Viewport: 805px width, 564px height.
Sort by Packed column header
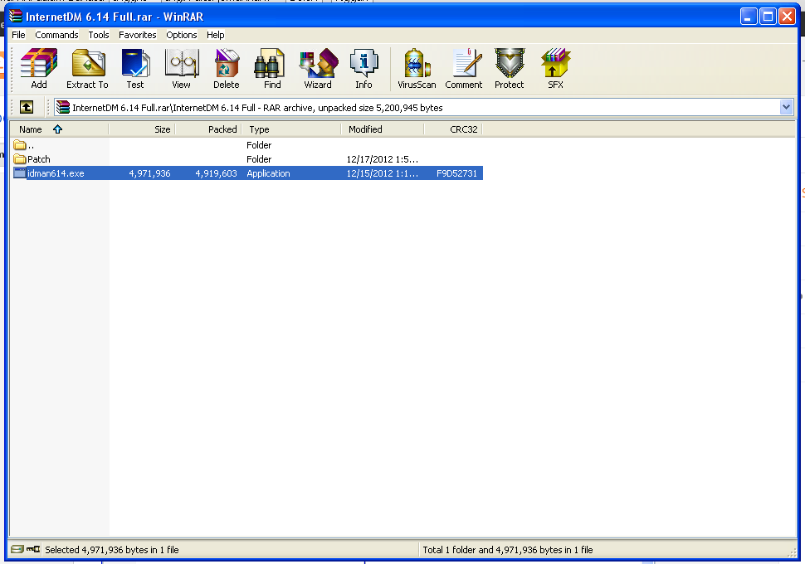point(208,129)
